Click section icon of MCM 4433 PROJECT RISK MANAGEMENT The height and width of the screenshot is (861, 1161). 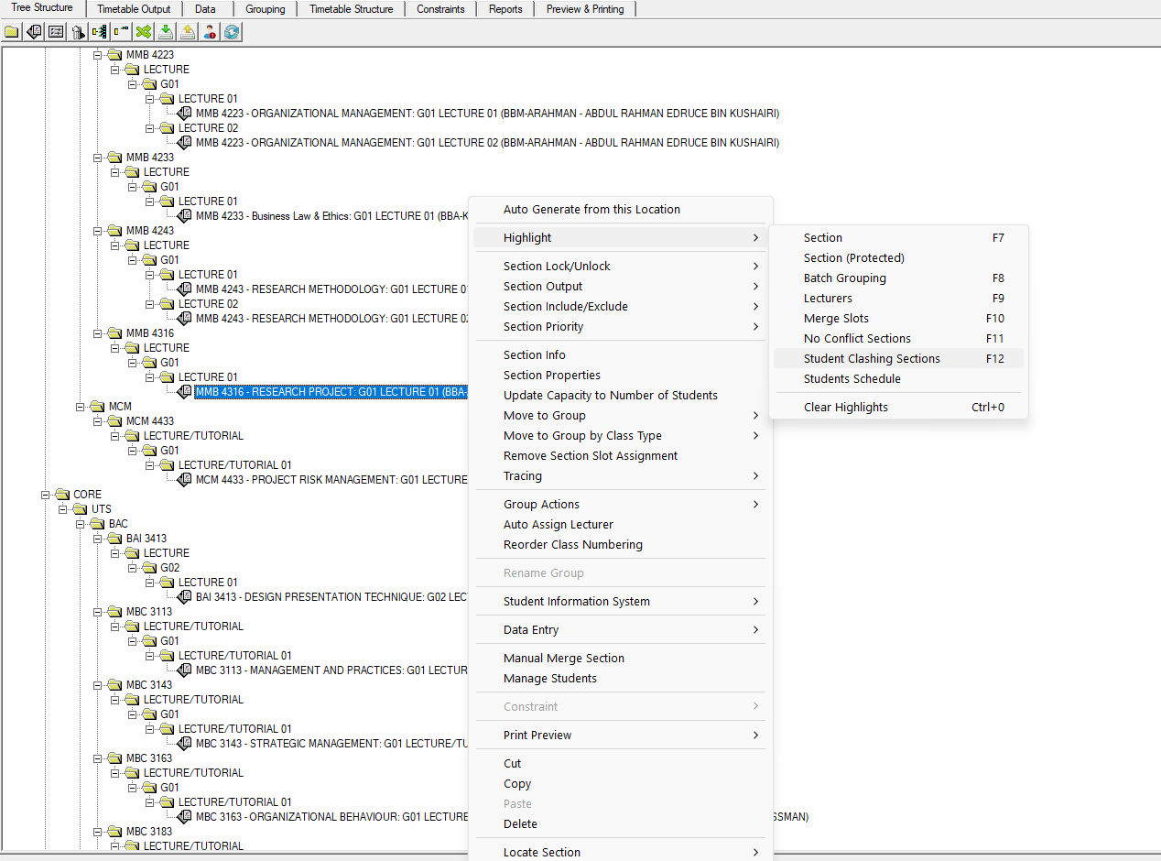(184, 480)
